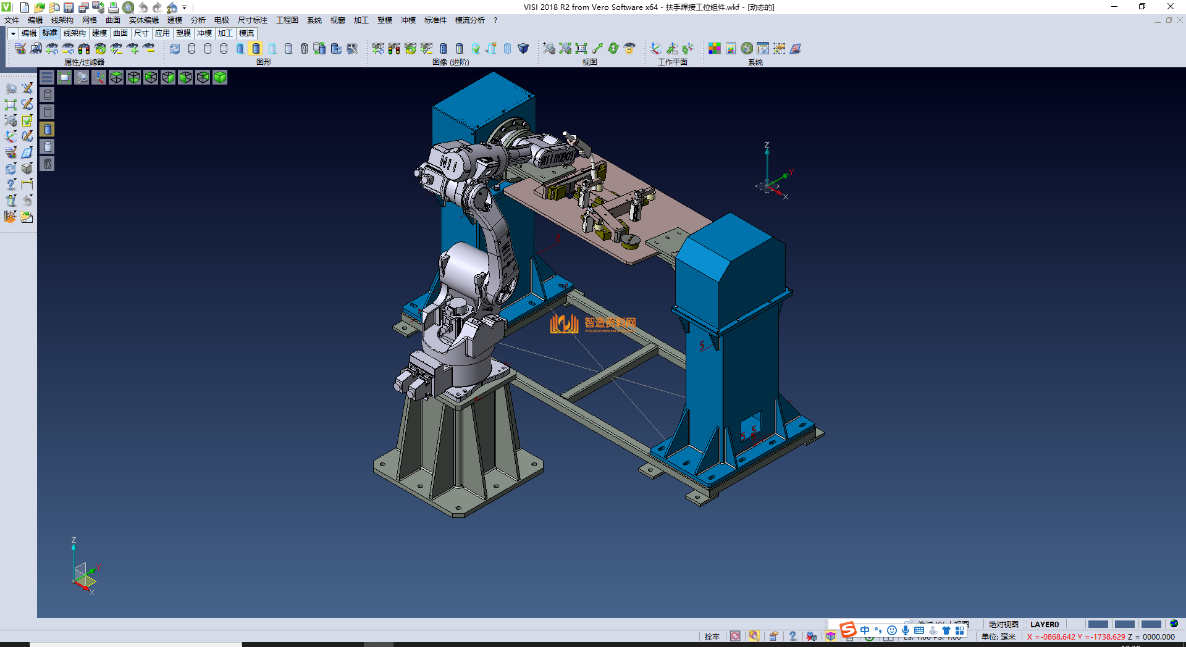
Task: Open system settings wrench icon
Action: coord(747,48)
